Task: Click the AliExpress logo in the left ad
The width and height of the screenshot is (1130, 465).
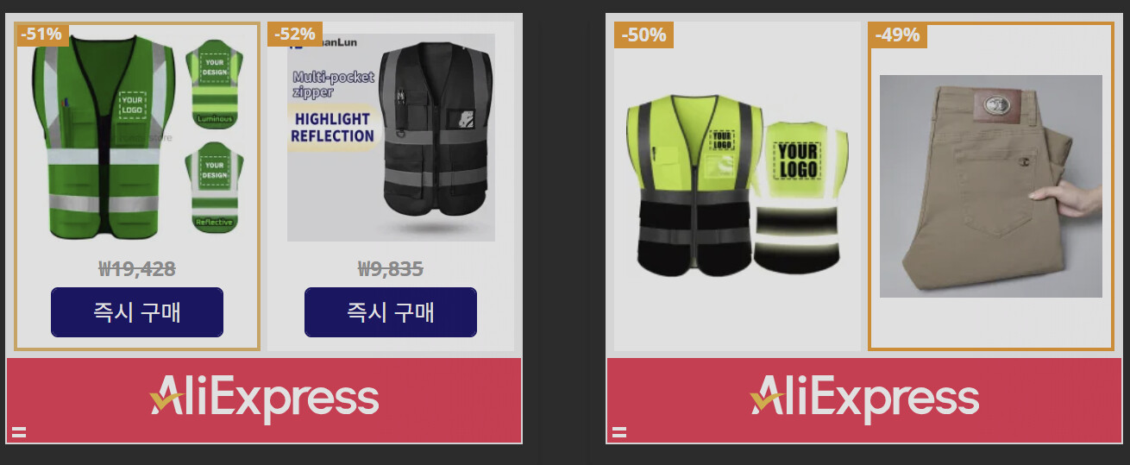Action: click(264, 399)
